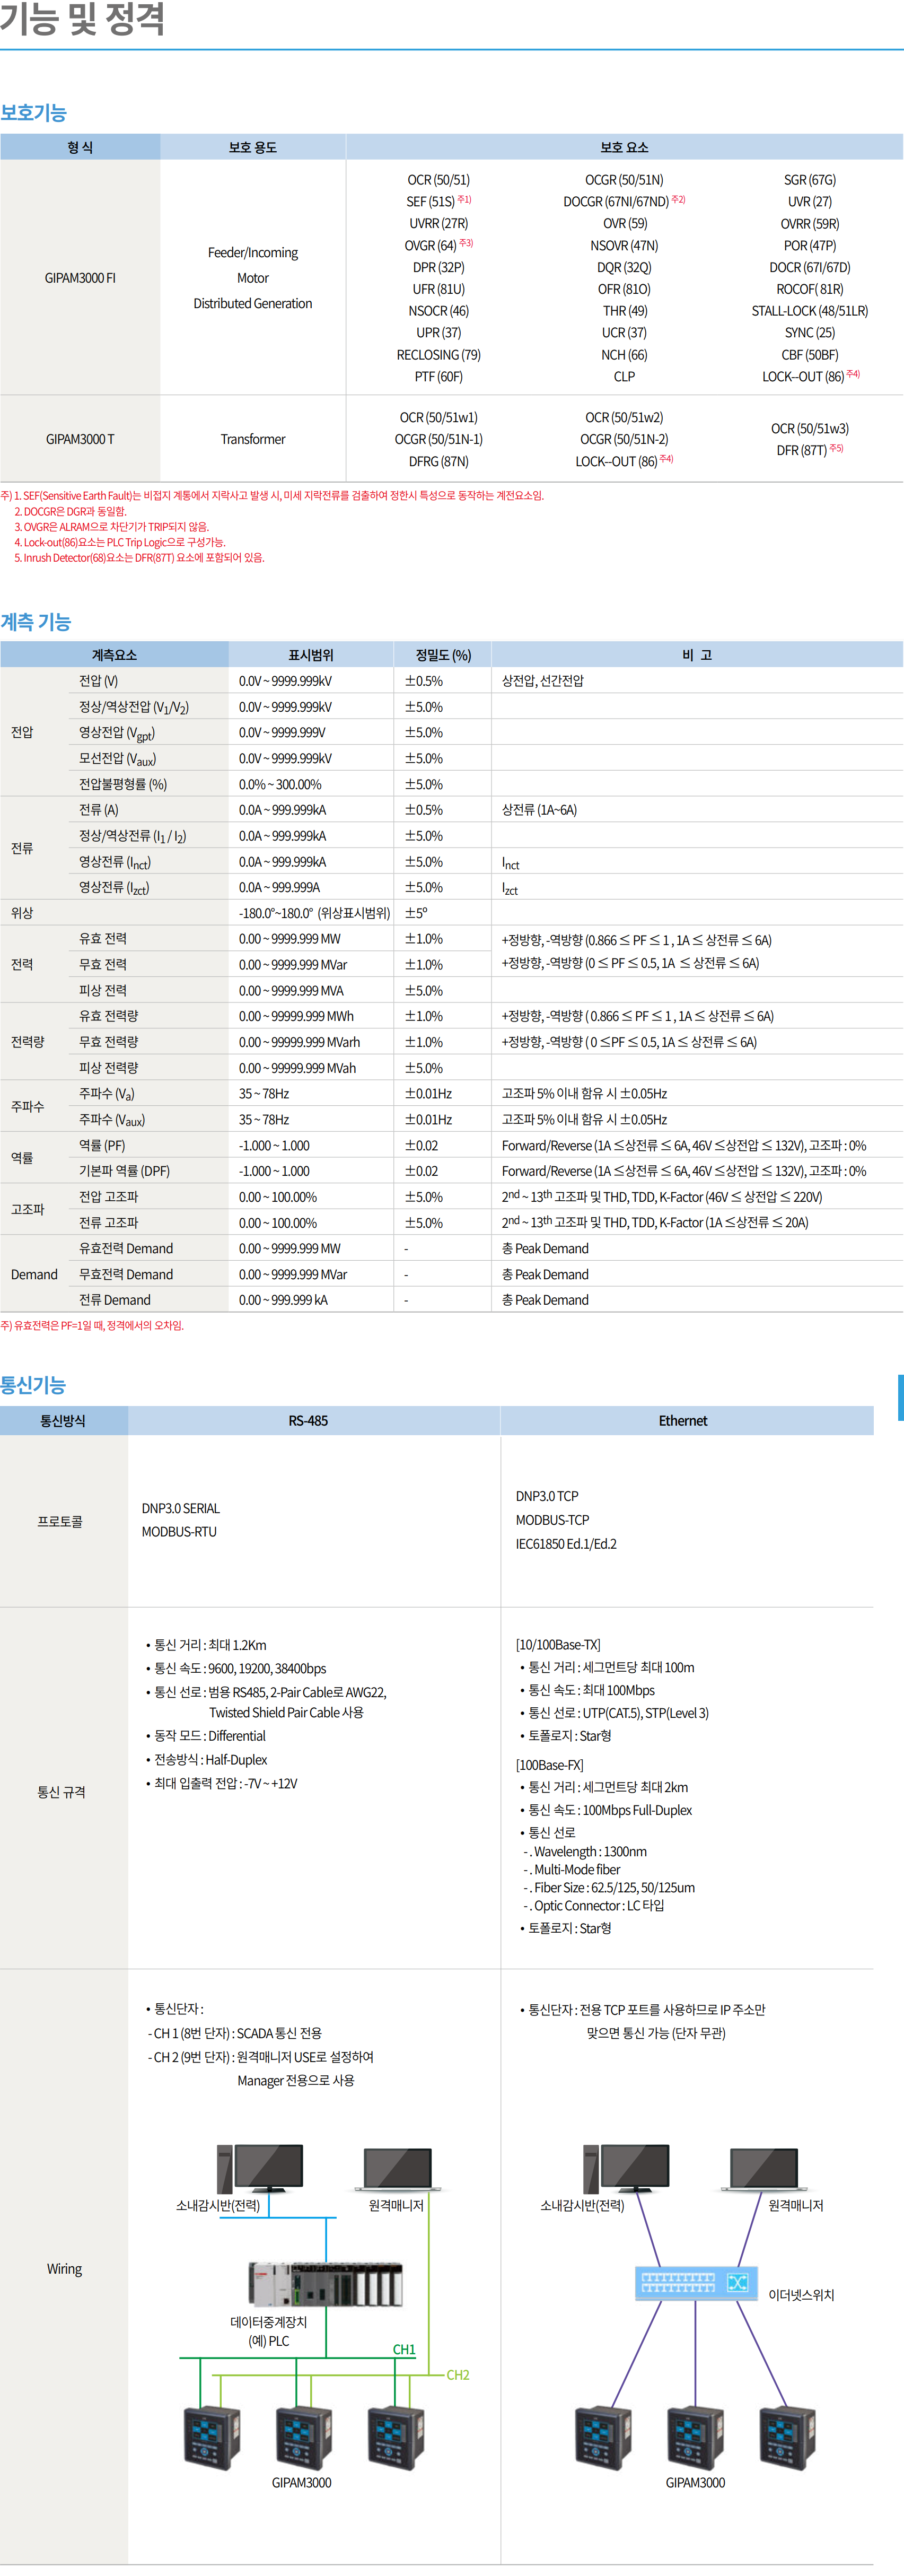This screenshot has width=904, height=2576.
Task: Click the -180.0°~180.0° phase range value
Action: point(314,913)
